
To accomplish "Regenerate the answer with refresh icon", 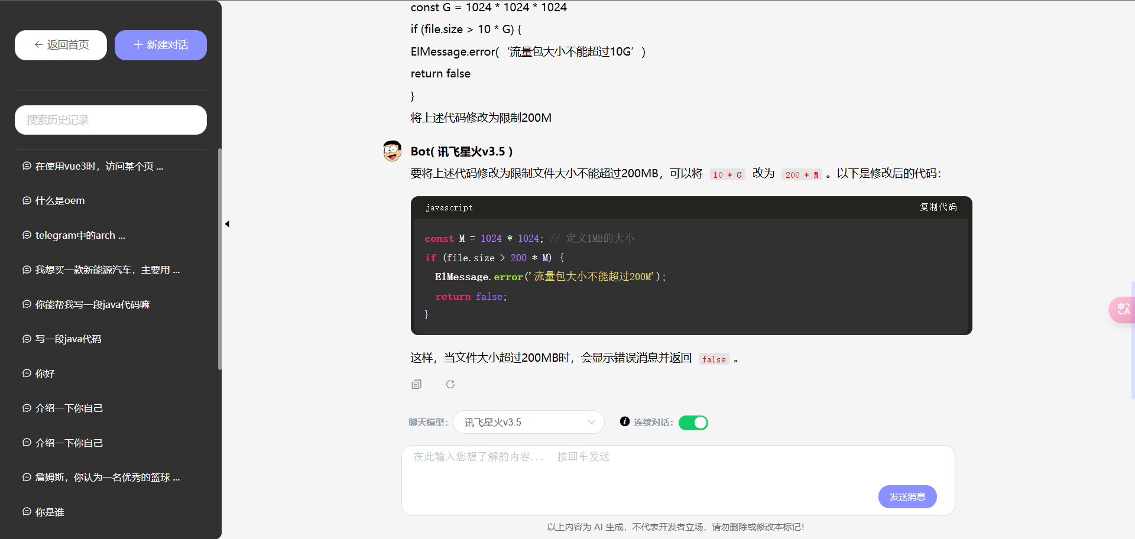I will [450, 384].
